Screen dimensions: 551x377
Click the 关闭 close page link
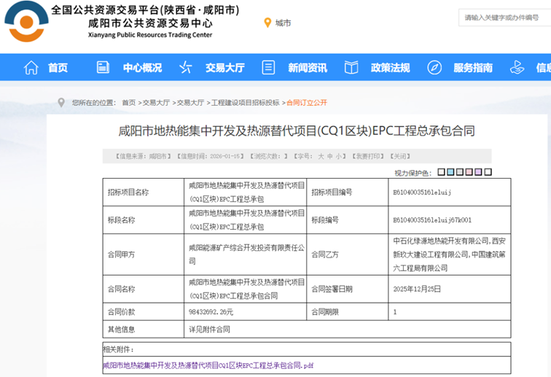tap(399, 156)
